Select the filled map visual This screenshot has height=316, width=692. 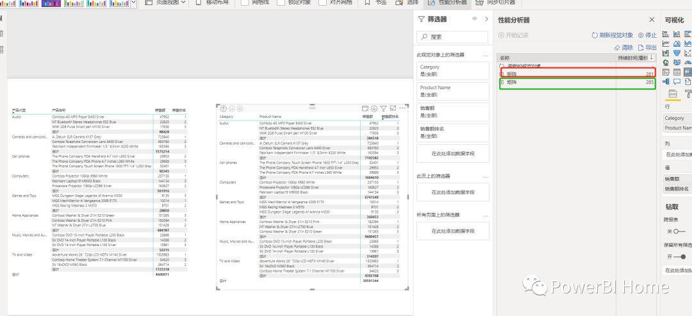coord(677,63)
